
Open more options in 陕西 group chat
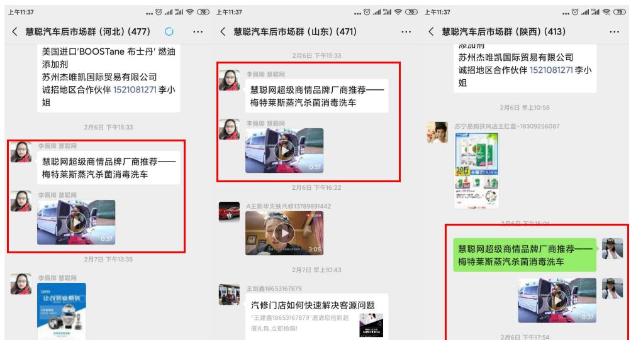614,32
